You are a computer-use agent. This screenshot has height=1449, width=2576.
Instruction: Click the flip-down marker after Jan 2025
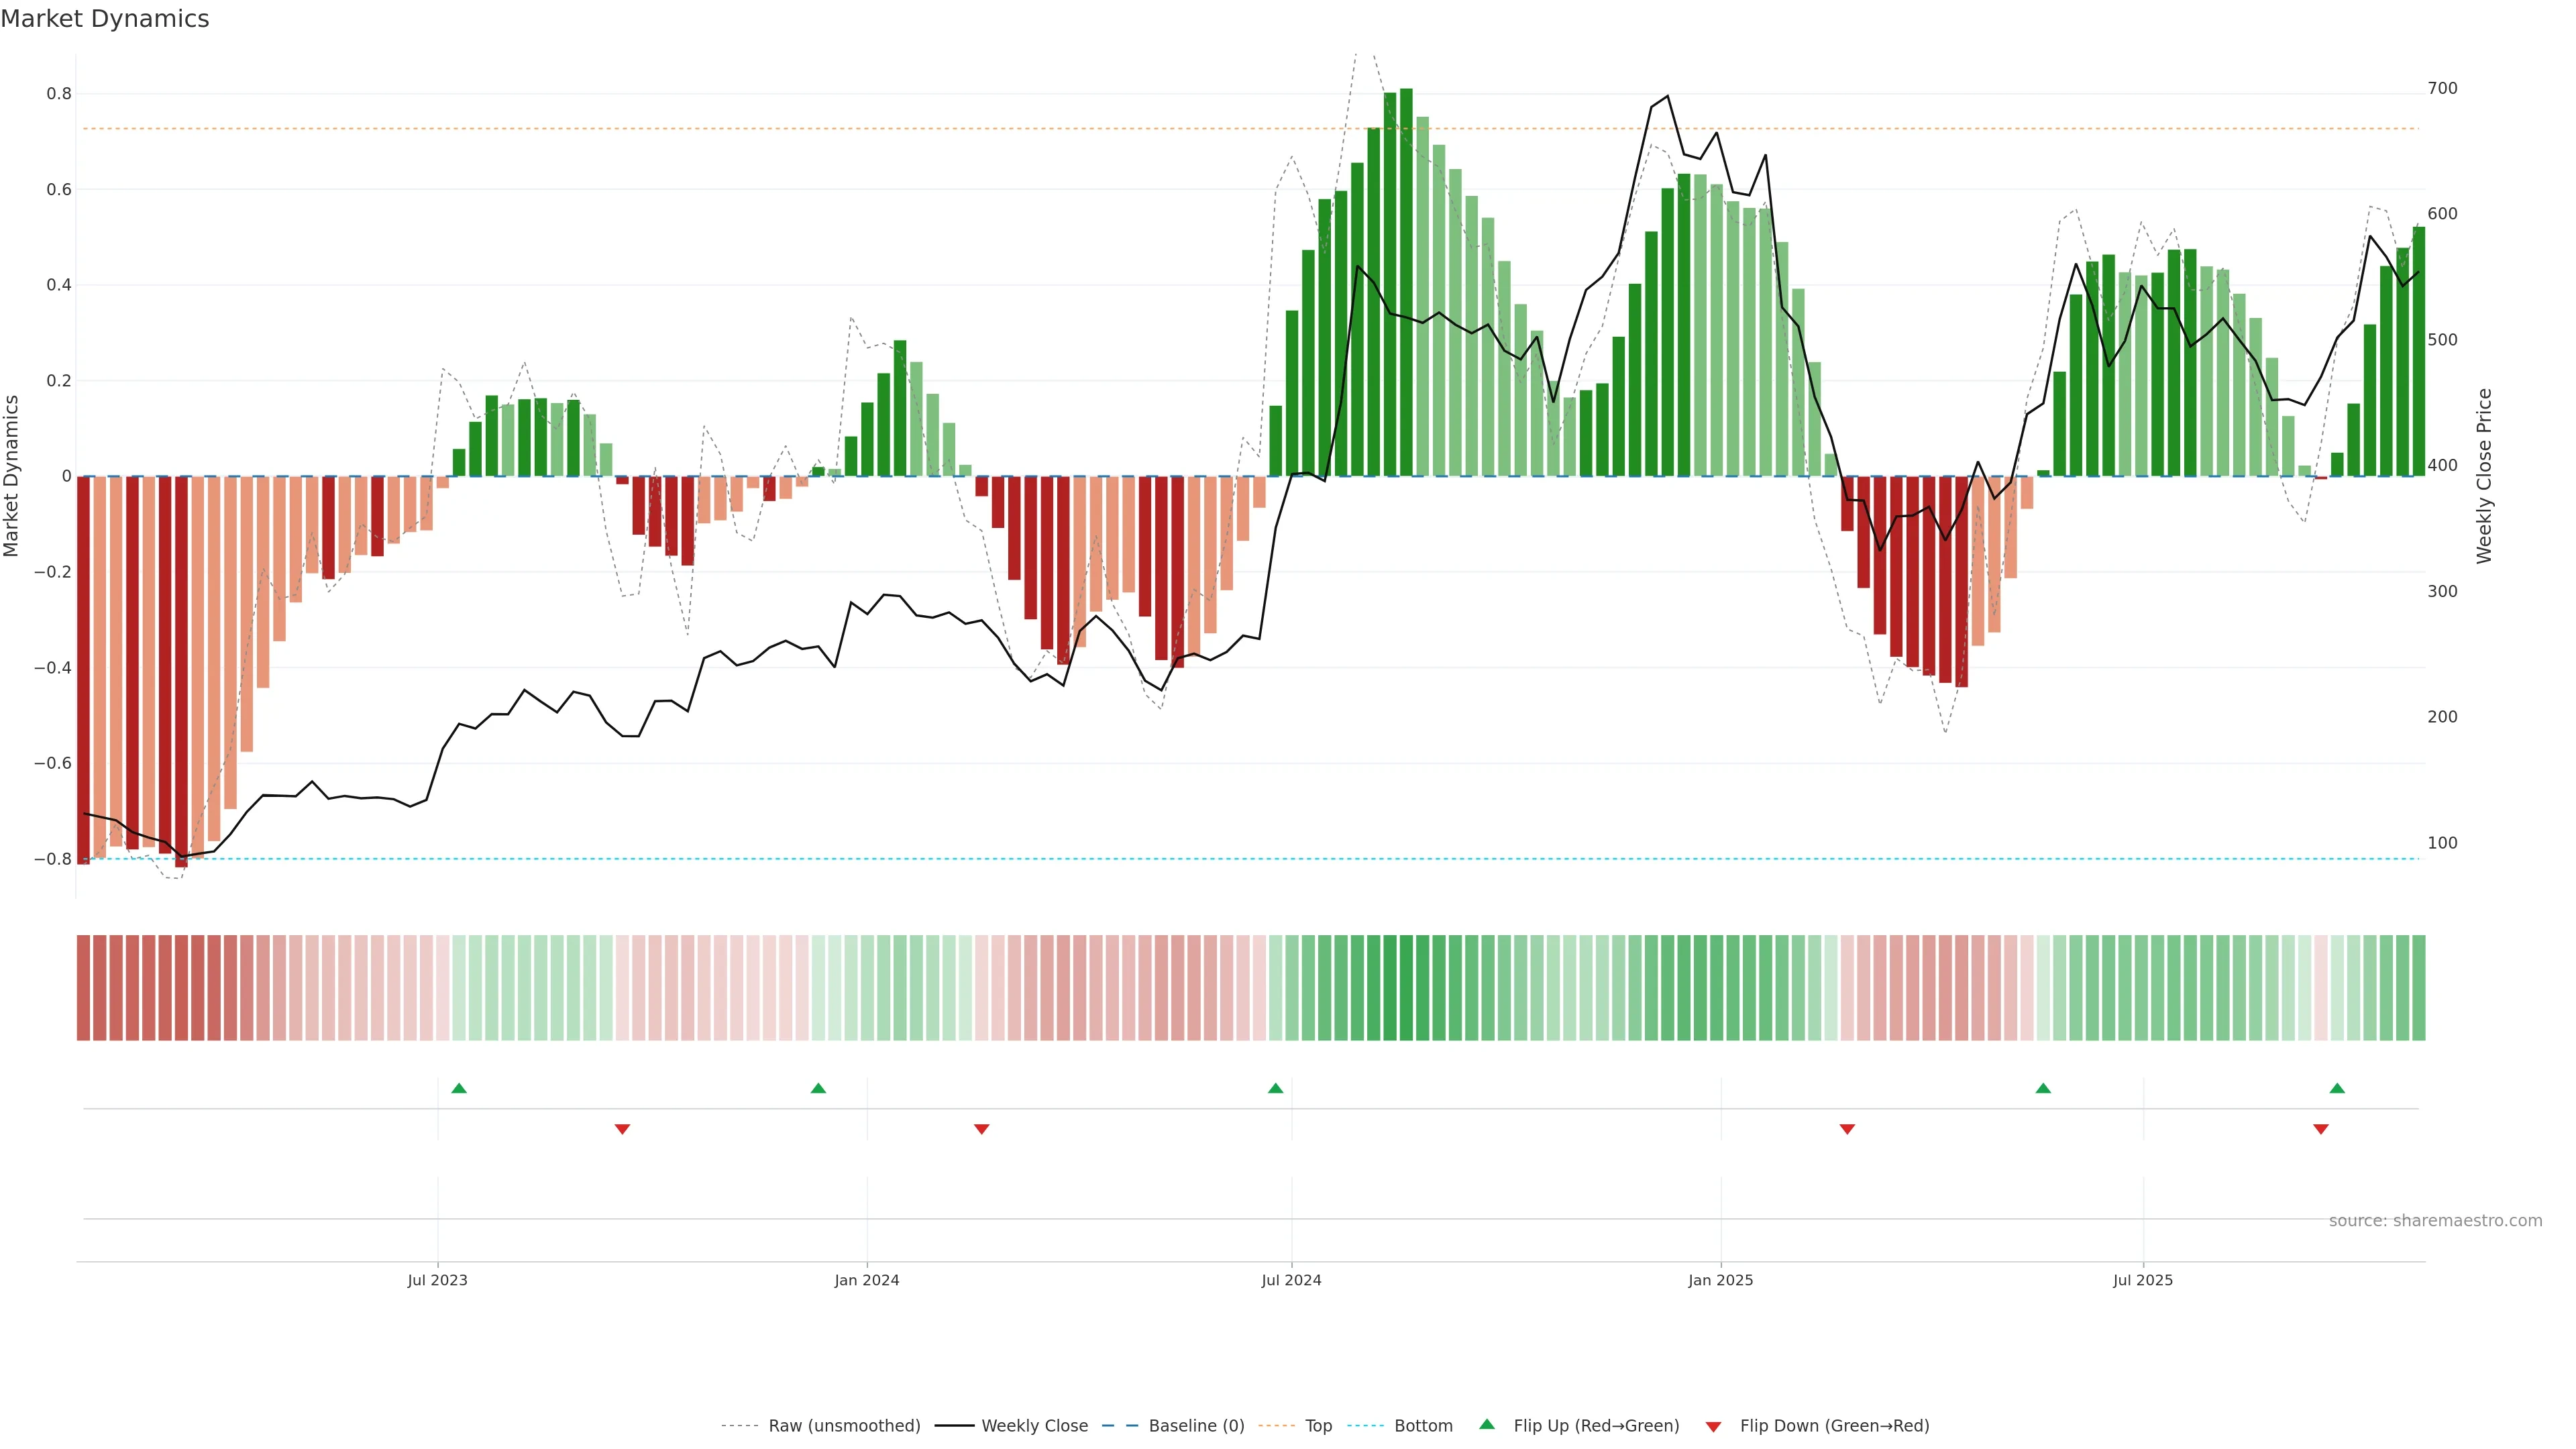click(x=1847, y=1129)
